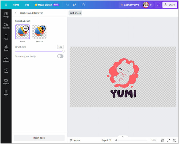Screen dimensions: 179x144
Task: Open the hamburger main menu
Action: pyautogui.click(x=6, y=5)
